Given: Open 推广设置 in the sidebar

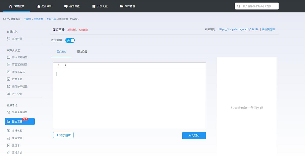Looking at the screenshot, I should point(17,93).
